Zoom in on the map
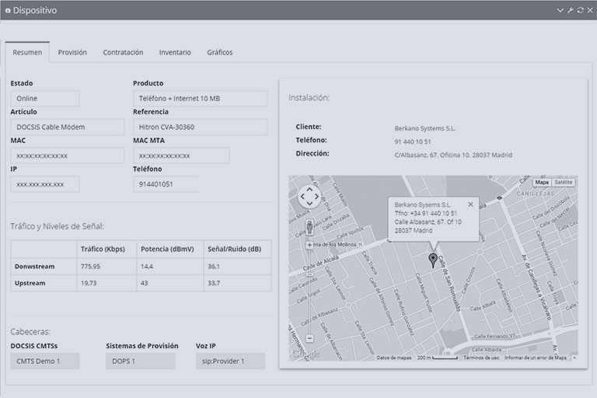 coord(309,245)
